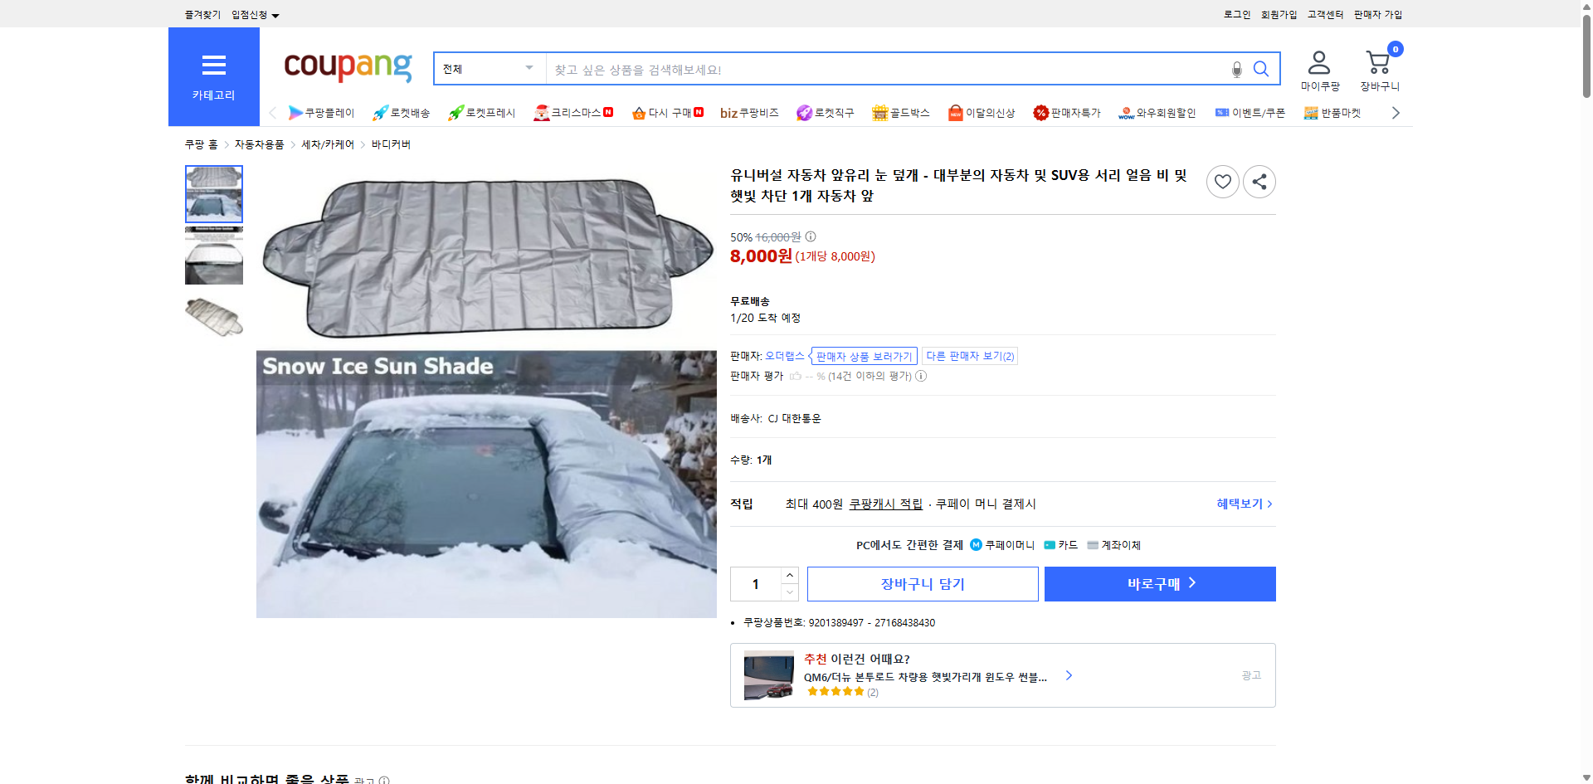Expand the 입점신청 dropdown
The width and height of the screenshot is (1593, 784).
253,14
